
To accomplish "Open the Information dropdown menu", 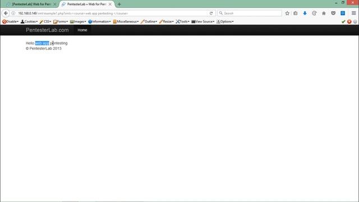I will pyautogui.click(x=100, y=21).
